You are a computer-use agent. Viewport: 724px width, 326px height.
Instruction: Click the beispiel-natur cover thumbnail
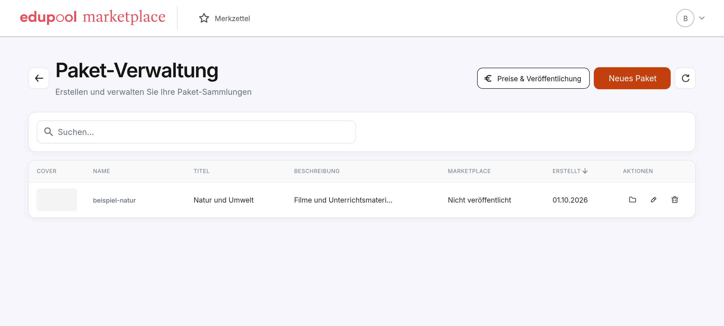click(x=57, y=200)
